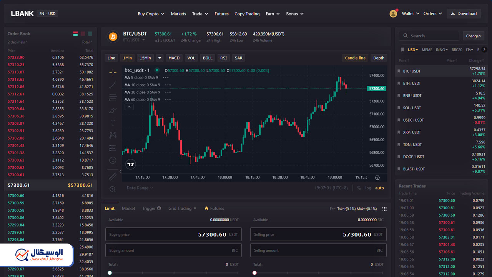
Task: Open chart settings gear near time axis
Action: click(377, 178)
